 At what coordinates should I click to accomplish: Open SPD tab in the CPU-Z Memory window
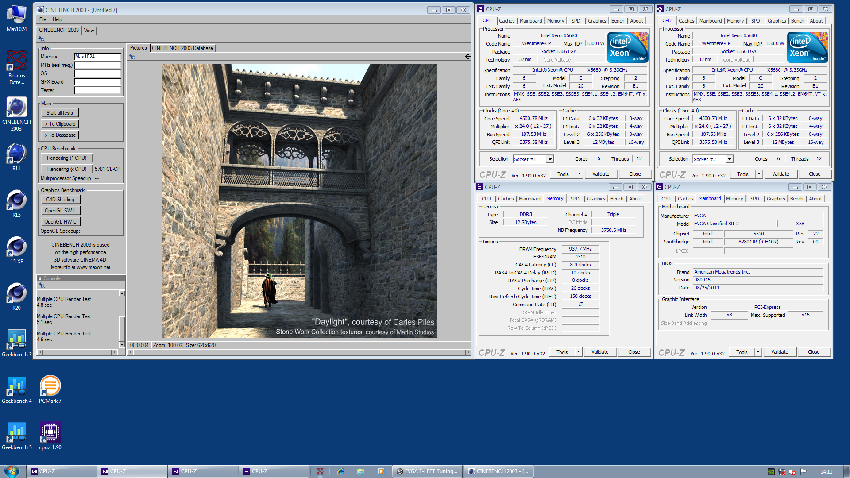pyautogui.click(x=575, y=199)
